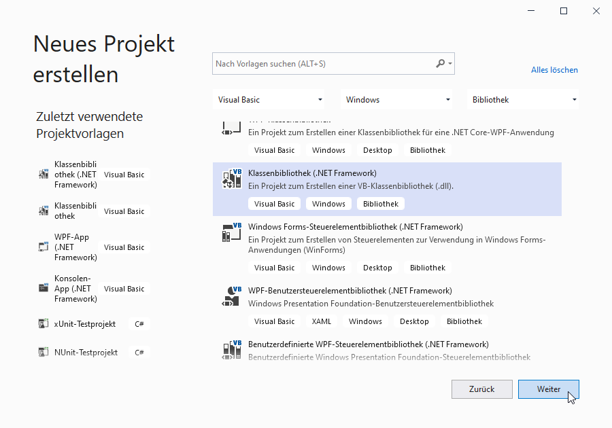Select the Konsolen-App (.NET Framework) template icon
The width and height of the screenshot is (612, 428).
tap(43, 288)
